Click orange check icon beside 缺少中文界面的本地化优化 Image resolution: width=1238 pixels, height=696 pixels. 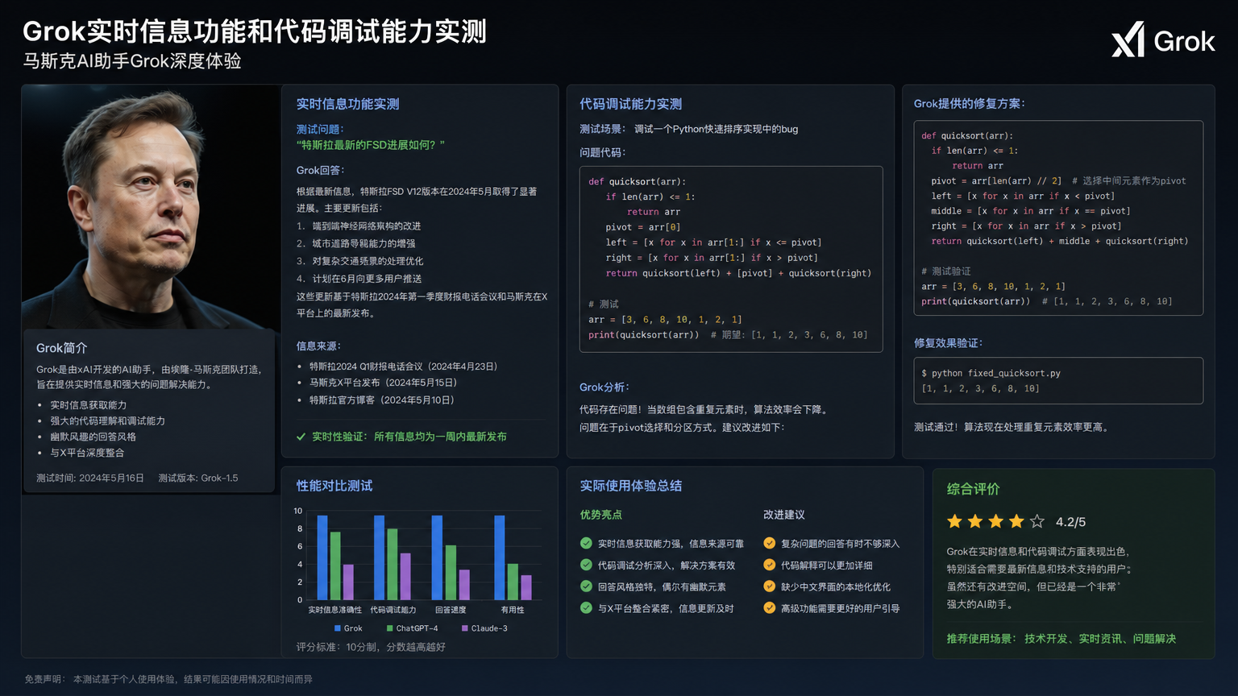tap(770, 586)
